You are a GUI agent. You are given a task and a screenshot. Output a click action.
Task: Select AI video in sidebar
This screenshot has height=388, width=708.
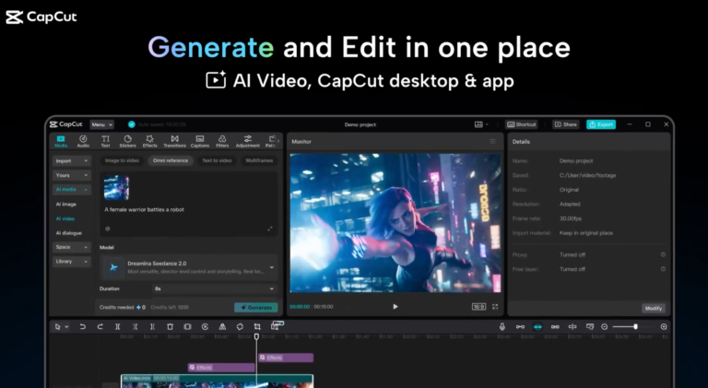pos(65,218)
